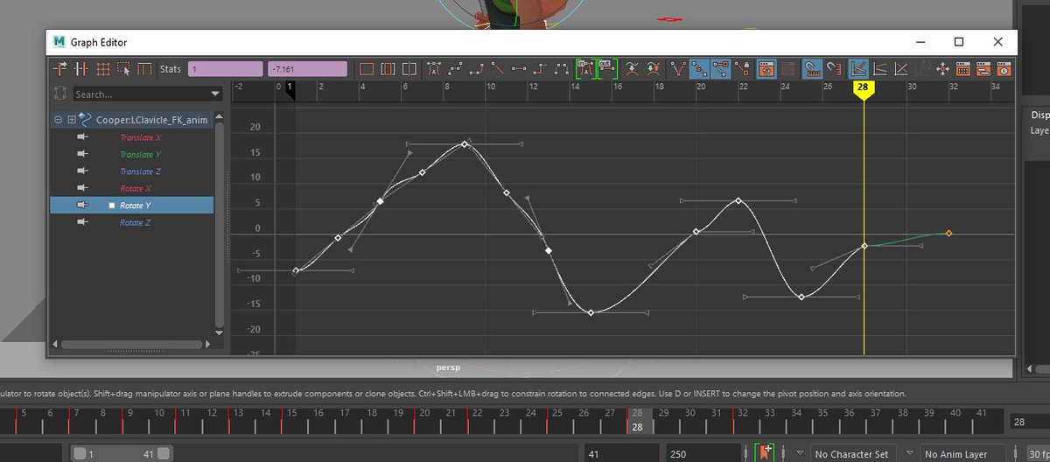Select the Insert Keys tool

[x=81, y=68]
